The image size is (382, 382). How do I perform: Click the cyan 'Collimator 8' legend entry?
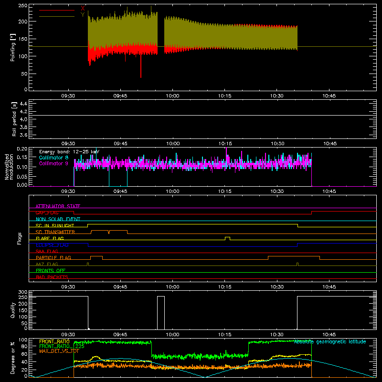point(53,158)
